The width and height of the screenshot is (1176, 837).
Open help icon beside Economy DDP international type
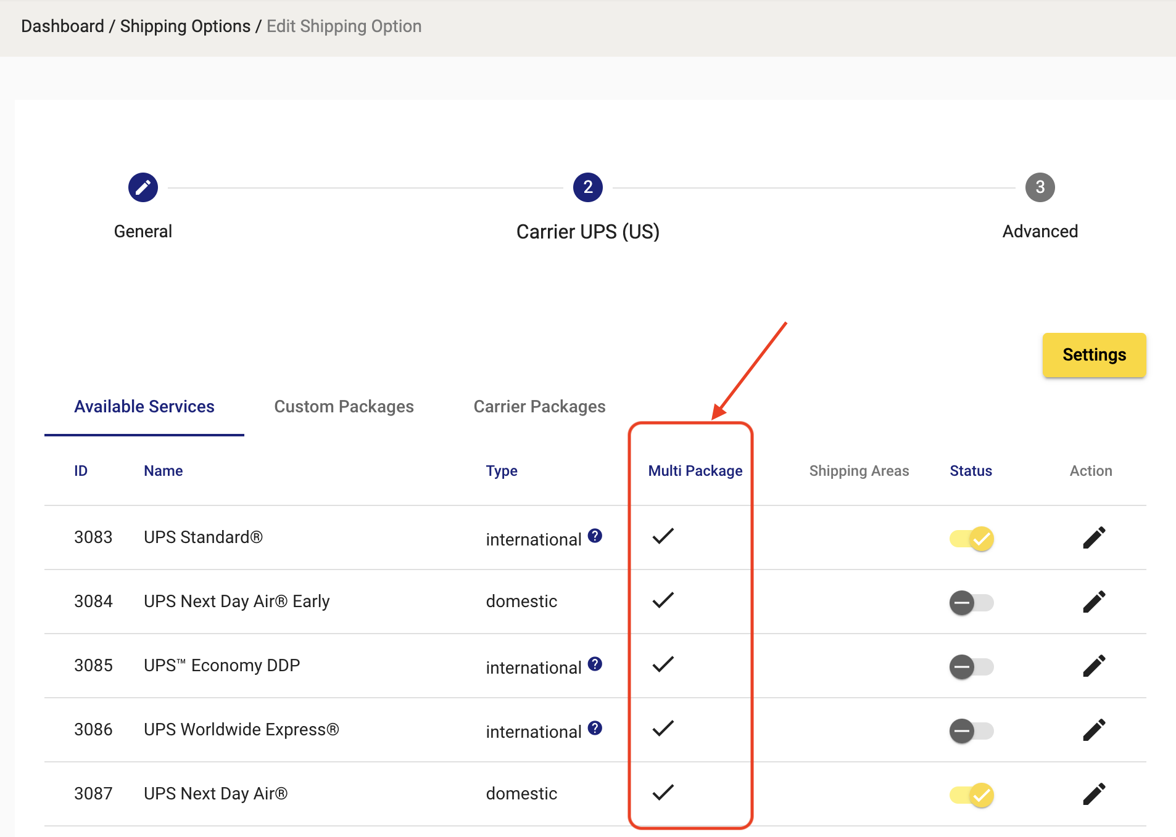(595, 664)
